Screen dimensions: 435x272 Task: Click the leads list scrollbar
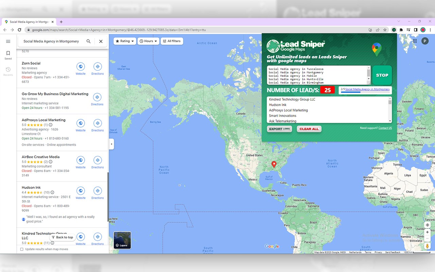(x=390, y=110)
